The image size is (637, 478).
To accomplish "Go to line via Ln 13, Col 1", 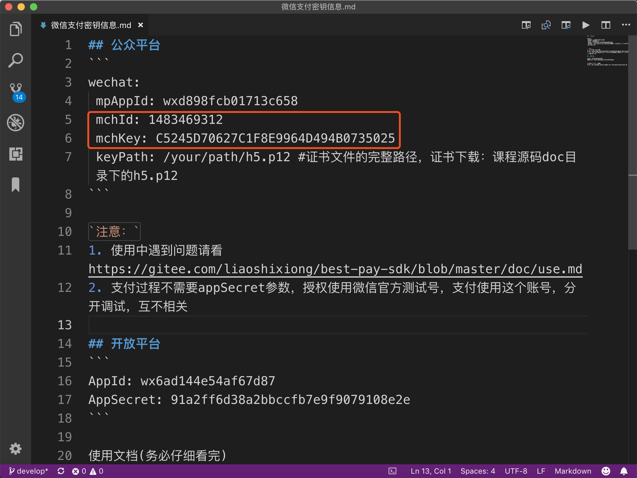I will [x=431, y=471].
